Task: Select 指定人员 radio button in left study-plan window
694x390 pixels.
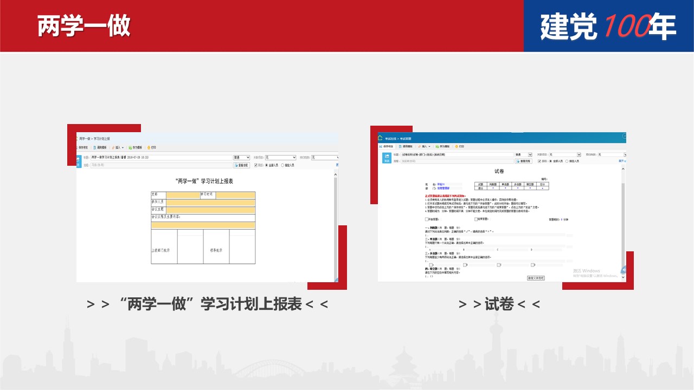Action: [x=282, y=165]
